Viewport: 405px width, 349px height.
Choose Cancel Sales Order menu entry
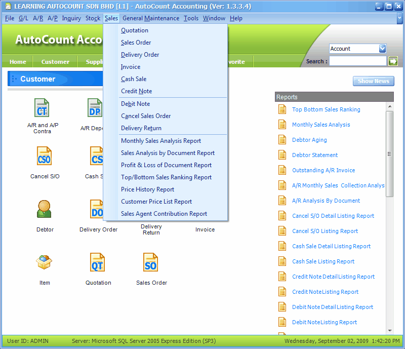166,116
